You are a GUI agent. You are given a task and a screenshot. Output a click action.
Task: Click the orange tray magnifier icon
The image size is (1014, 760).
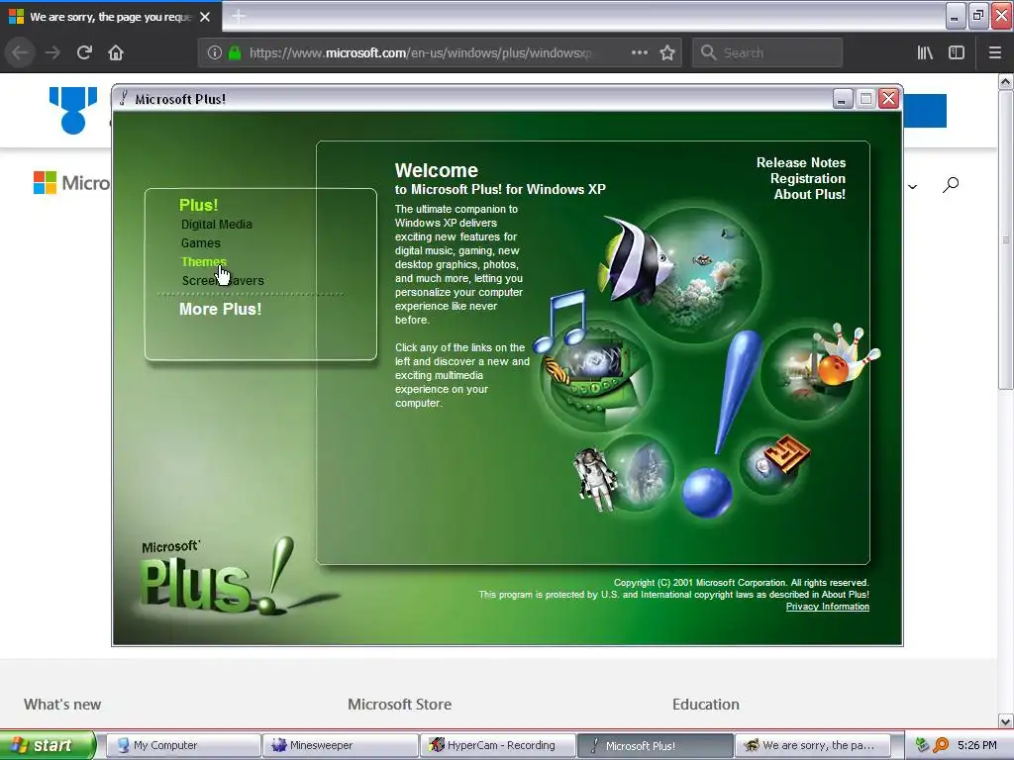[x=941, y=745]
